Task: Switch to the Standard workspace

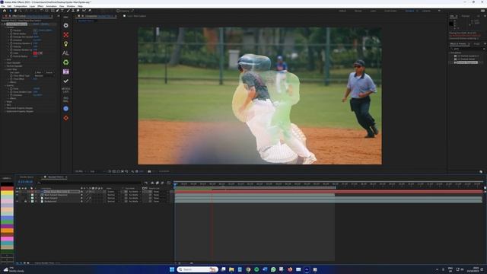Action: [409, 11]
